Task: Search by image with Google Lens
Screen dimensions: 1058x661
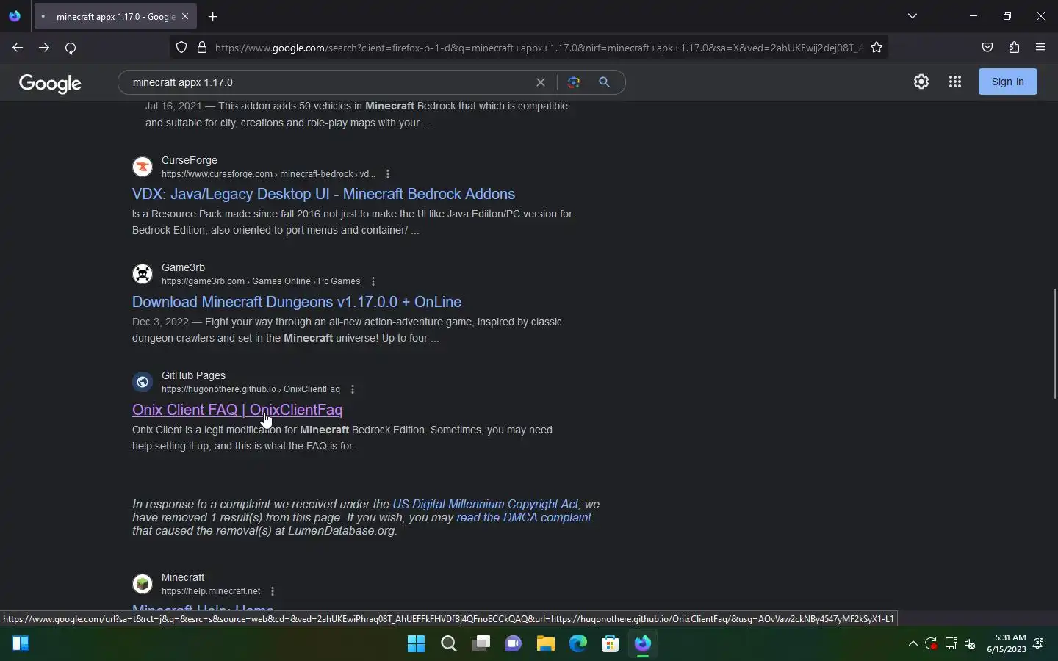Action: click(574, 82)
